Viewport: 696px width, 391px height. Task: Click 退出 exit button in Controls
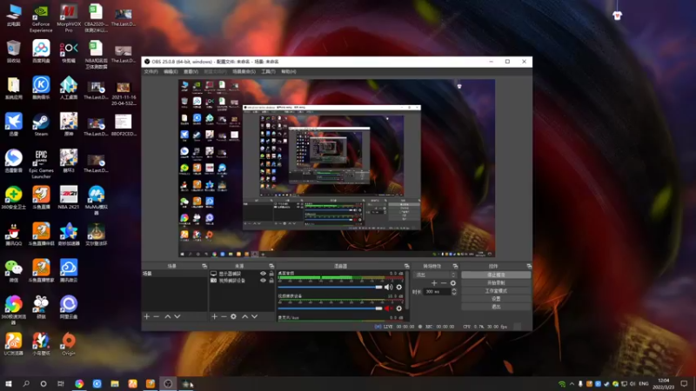[496, 307]
